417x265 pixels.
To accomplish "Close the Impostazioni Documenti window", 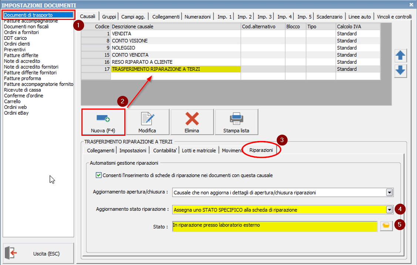I will pos(411,4).
